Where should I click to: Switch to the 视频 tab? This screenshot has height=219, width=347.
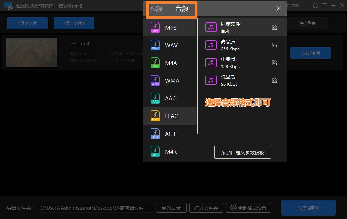tap(156, 9)
